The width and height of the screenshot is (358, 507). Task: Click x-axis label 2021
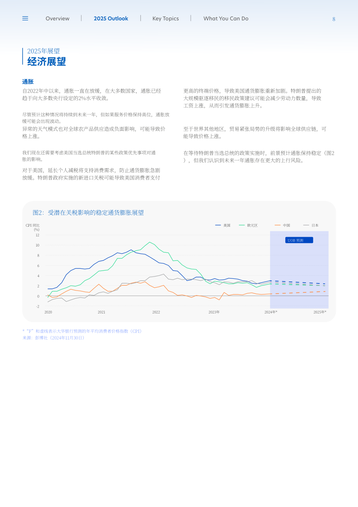[102, 312]
